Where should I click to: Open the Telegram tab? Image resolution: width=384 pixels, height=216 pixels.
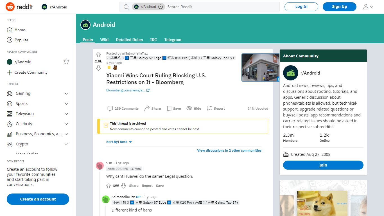click(173, 40)
